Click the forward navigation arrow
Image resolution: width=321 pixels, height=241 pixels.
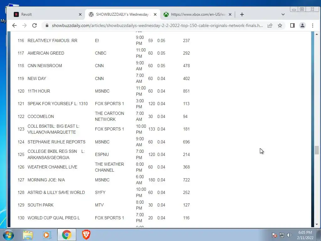click(x=24, y=25)
